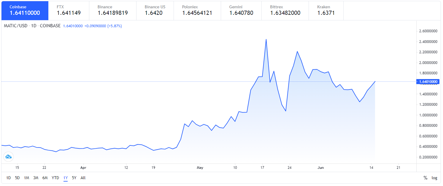443x186 pixels.
Task: Click the TradingView cloud logo icon
Action: click(x=8, y=157)
